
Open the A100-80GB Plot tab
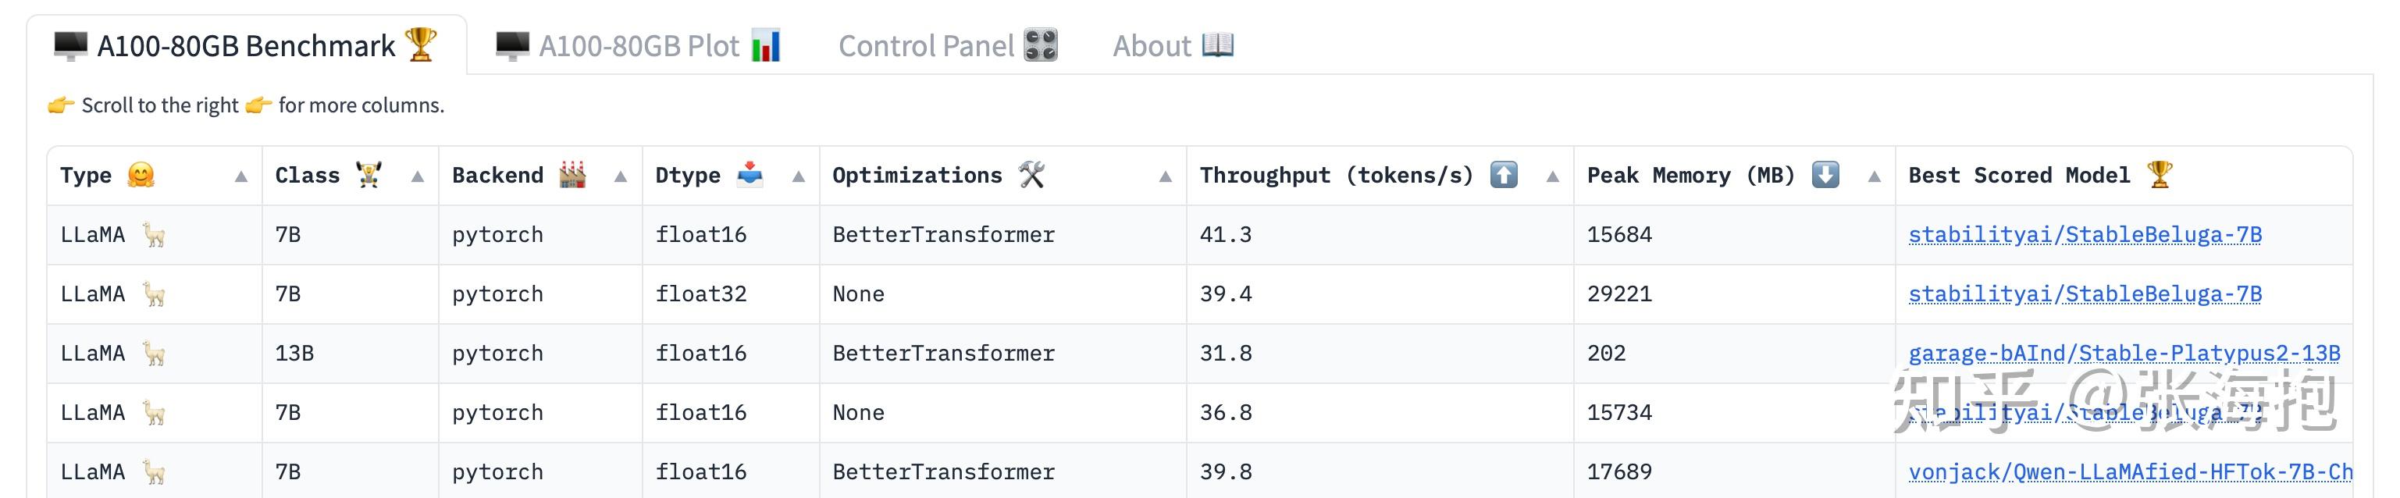(638, 45)
